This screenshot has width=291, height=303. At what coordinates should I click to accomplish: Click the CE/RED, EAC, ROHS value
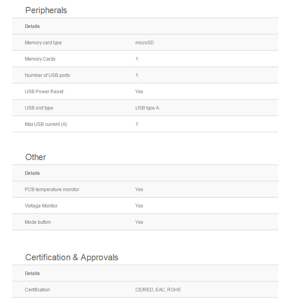(x=158, y=290)
